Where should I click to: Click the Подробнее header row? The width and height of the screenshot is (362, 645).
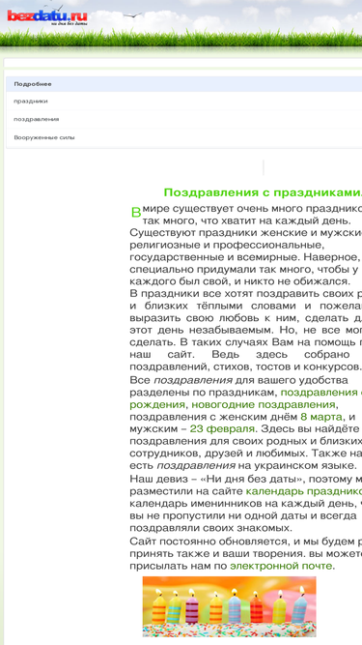coord(183,84)
